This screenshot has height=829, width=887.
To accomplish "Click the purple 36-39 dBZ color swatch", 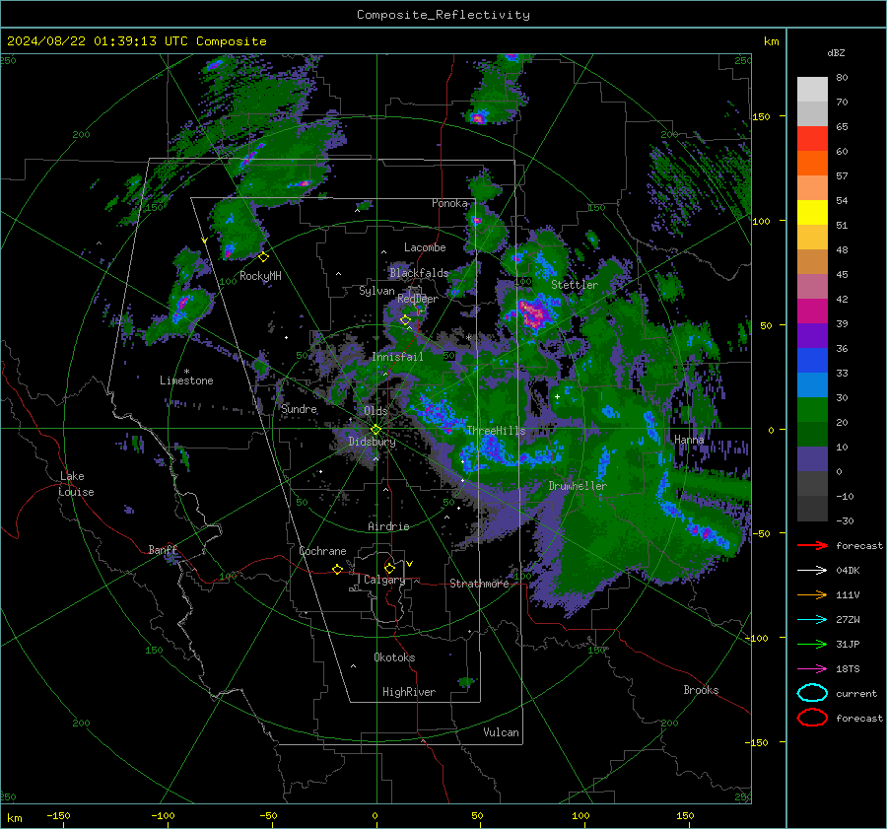I will pos(812,335).
